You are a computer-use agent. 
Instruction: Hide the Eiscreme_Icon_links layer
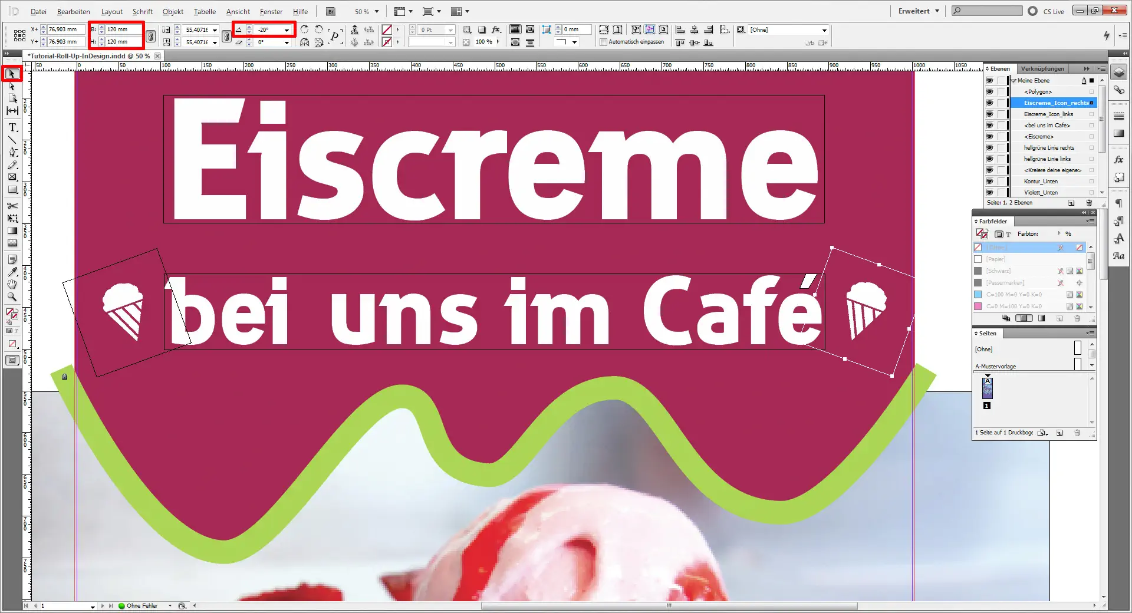coord(990,114)
